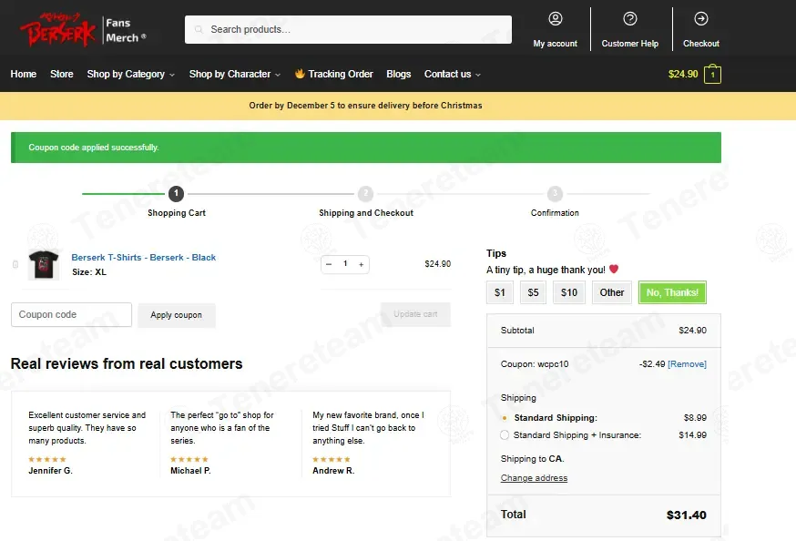Viewport: 796px width, 541px height.
Task: Expand the Shop by Category menu
Action: pyautogui.click(x=130, y=74)
